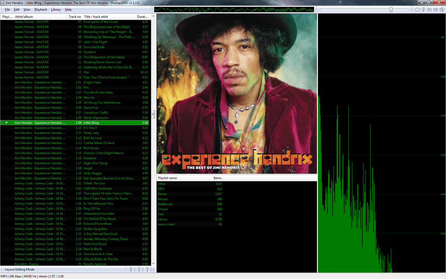Select 'Voodoo Child (Slight Return)' track
Image resolution: width=446 pixels, height=279 pixels.
[75, 153]
